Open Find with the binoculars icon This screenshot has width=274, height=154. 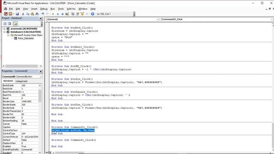37,14
